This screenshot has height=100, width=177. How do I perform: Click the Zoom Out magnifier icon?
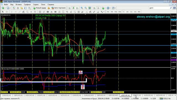86,8
